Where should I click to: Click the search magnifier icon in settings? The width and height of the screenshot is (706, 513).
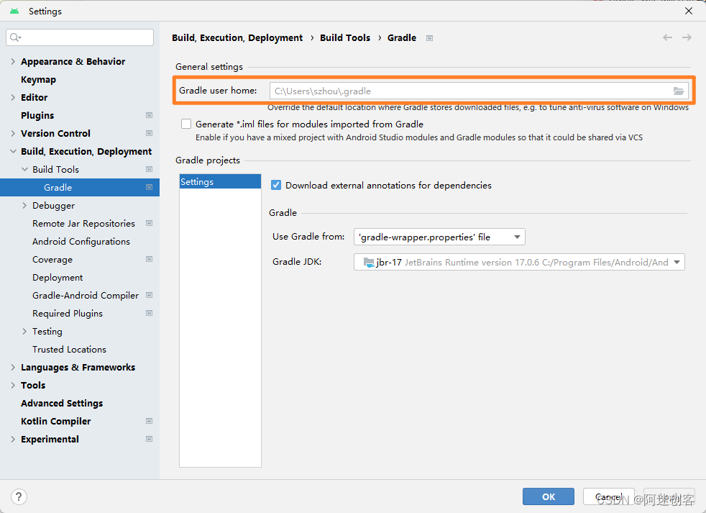(16, 37)
